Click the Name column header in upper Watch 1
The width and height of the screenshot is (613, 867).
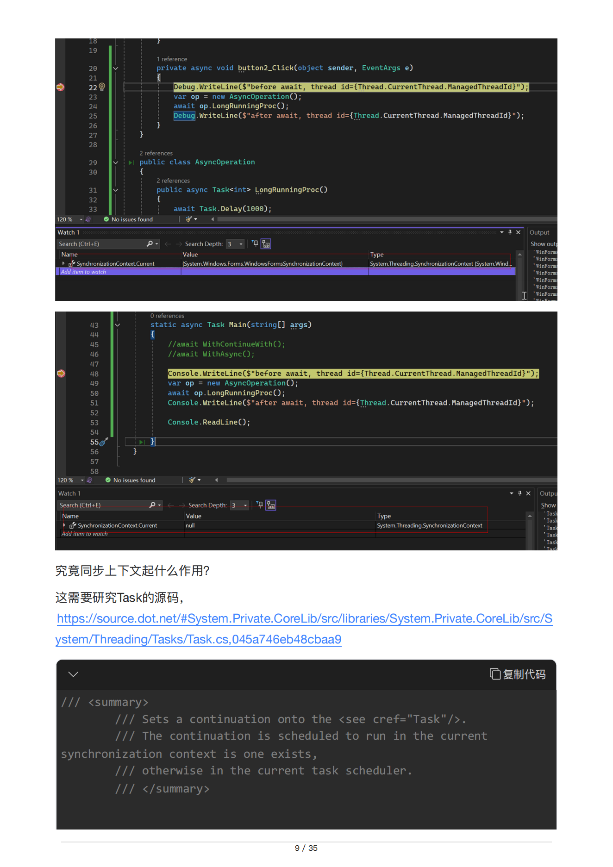pyautogui.click(x=69, y=255)
